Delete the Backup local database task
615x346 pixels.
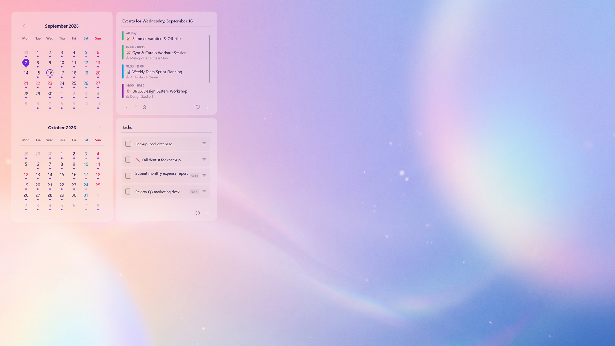coord(204,144)
